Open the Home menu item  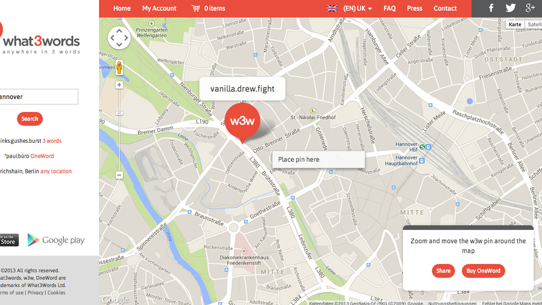point(122,8)
